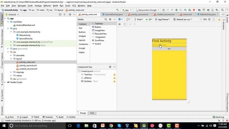Viewport: 229px width, 129px height.
Task: Toggle the view options eye icon
Action: [x=120, y=24]
